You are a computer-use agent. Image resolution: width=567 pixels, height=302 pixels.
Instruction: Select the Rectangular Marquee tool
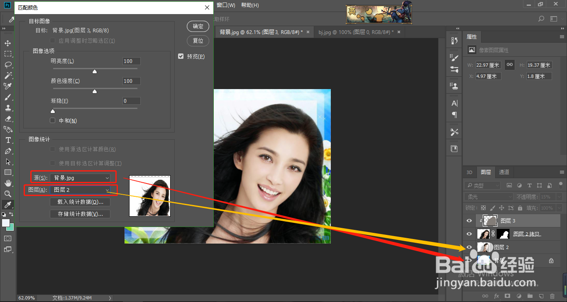pos(8,54)
